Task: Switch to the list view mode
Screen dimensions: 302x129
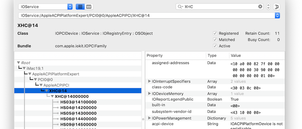Action: tap(80, 7)
